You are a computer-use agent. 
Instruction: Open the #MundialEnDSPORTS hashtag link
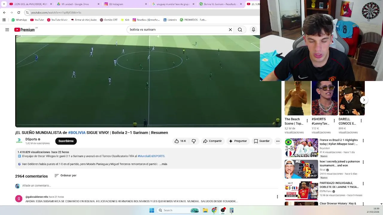[151, 156]
